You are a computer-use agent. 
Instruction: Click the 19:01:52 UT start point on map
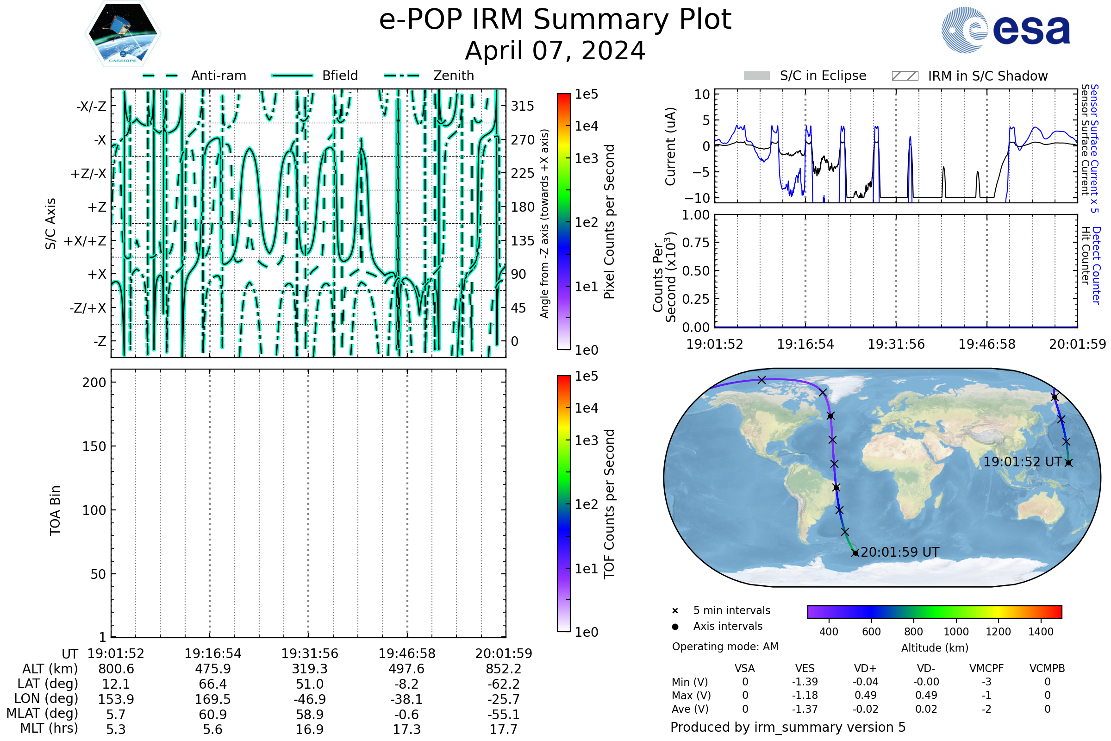1068,463
